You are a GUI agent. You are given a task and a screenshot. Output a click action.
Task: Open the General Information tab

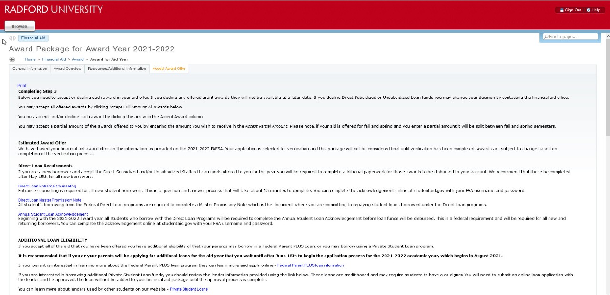[x=30, y=69]
